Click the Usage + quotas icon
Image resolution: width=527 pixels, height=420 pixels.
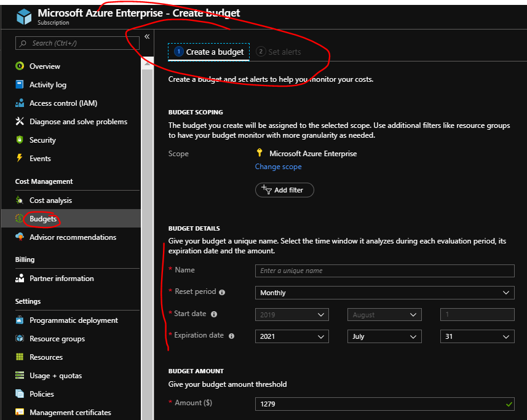click(20, 375)
